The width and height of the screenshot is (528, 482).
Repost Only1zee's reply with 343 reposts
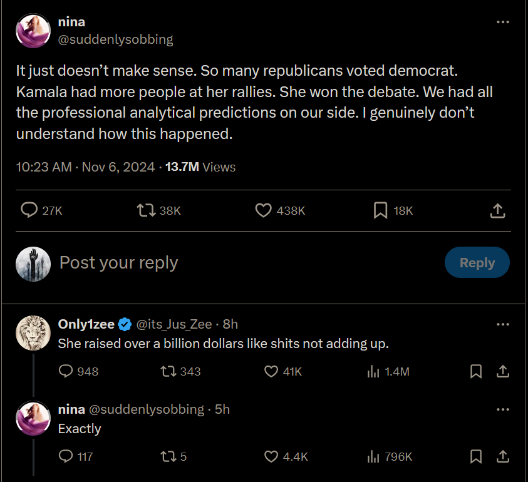167,371
